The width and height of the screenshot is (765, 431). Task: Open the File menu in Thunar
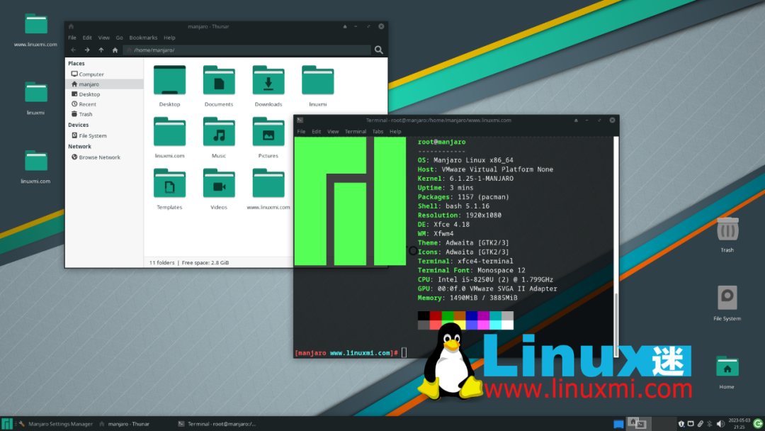coord(72,38)
